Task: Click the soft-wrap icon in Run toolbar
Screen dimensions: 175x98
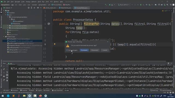Action: click(7, 72)
